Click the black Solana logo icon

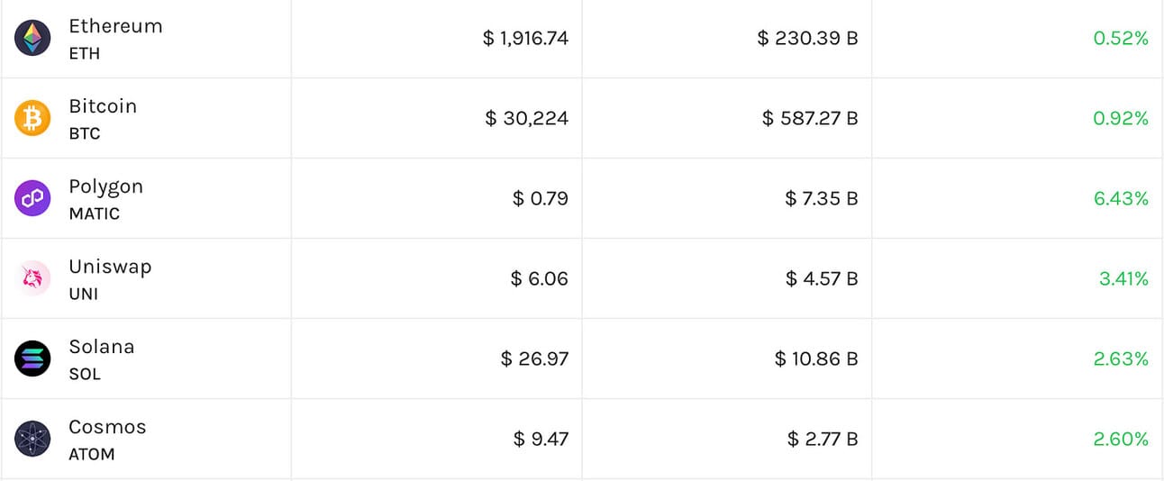[32, 358]
